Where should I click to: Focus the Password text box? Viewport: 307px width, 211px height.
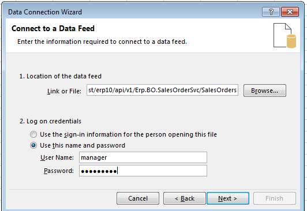tap(143, 171)
